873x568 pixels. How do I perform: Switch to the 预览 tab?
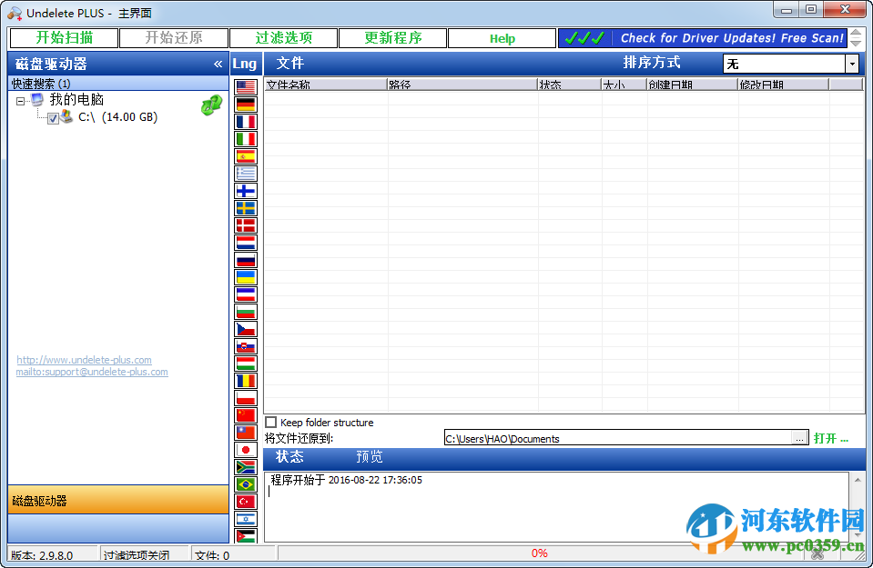(x=371, y=457)
